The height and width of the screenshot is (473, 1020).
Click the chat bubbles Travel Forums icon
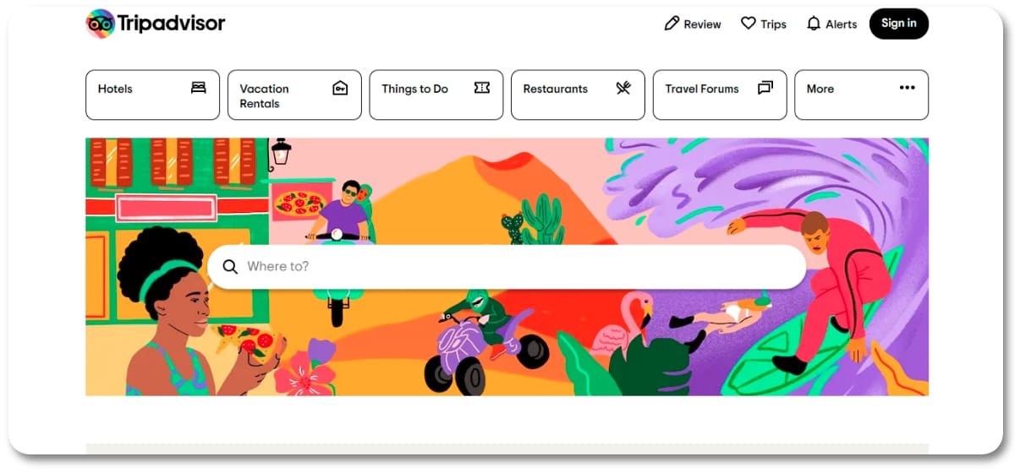click(765, 88)
